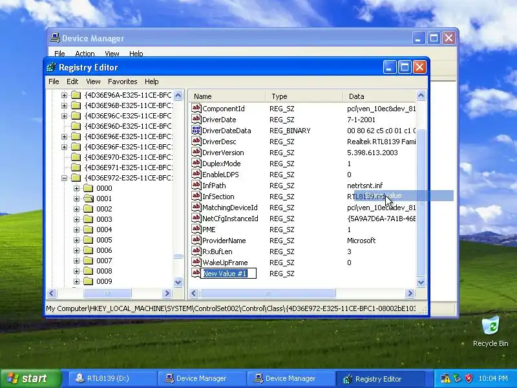The image size is (517, 388).
Task: Expand the 0000 subkey
Action: click(76, 188)
